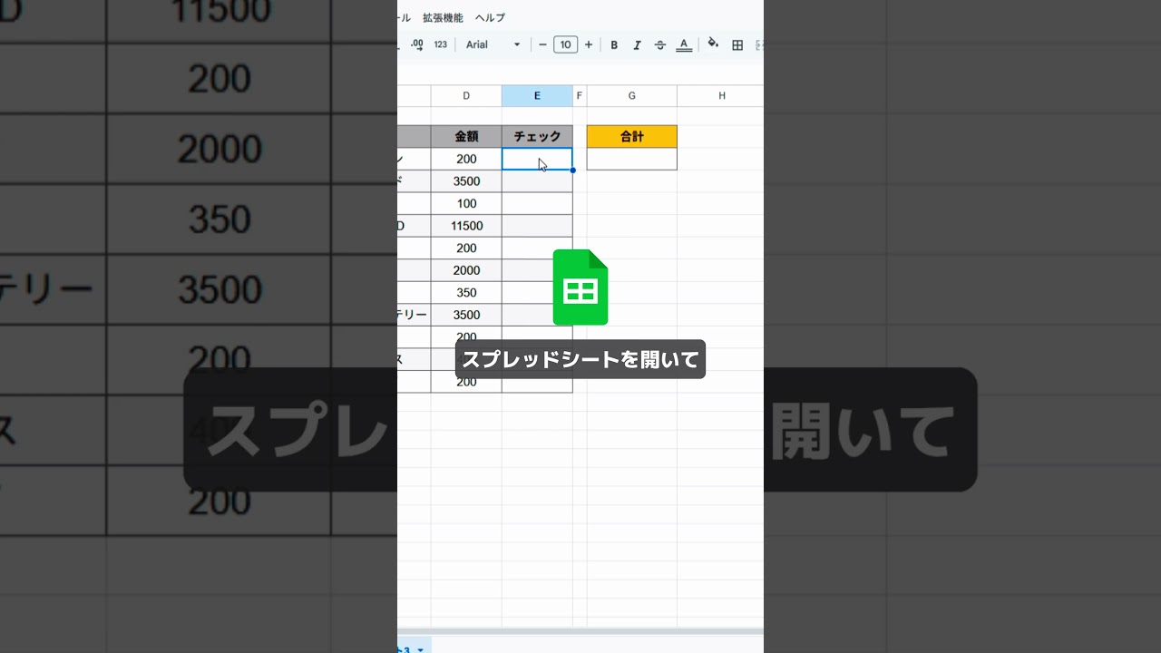Open the ヘルプ menu
Screen dimensions: 1161x653
490,18
